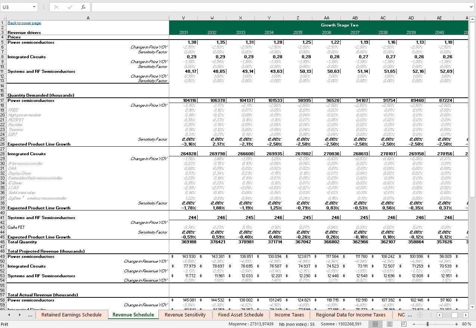Click the Enter checkmark icon in formula bar

pos(70,7)
